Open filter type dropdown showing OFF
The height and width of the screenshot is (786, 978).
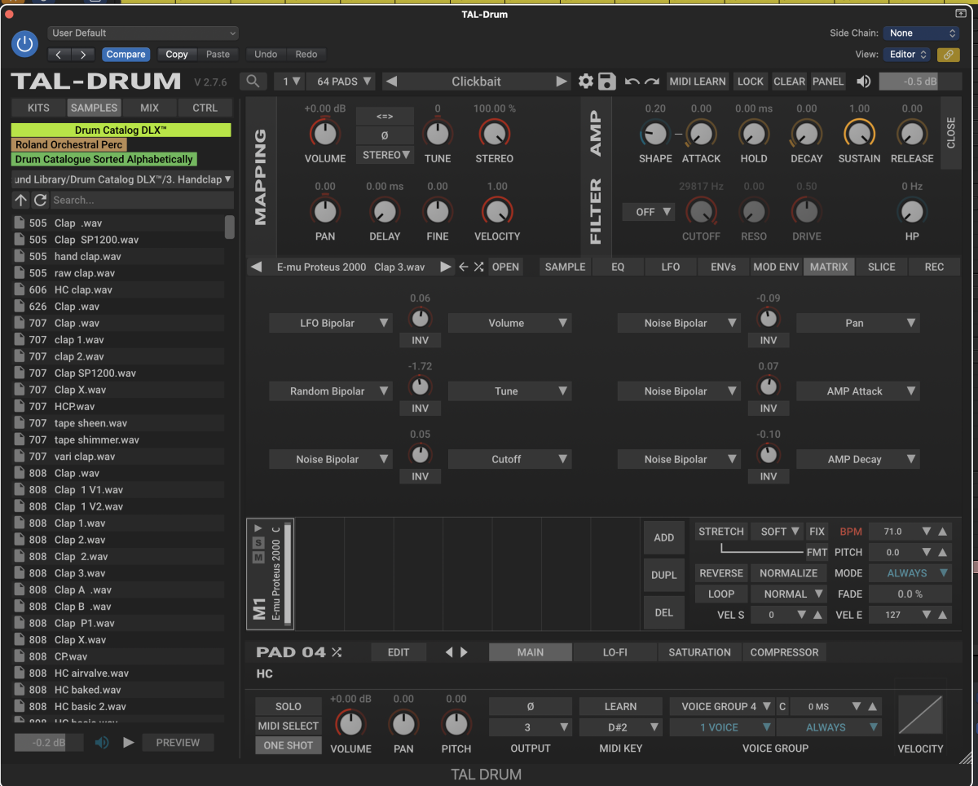pos(650,212)
